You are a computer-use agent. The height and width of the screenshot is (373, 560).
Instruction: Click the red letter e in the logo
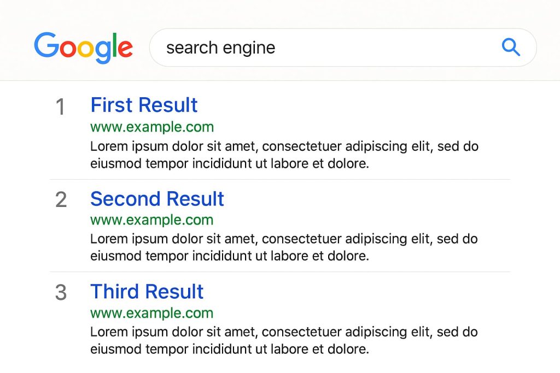tap(125, 49)
